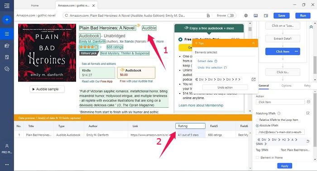Open the three-dot more sidebar menu
Screen dimensions: 317x171
(7, 165)
